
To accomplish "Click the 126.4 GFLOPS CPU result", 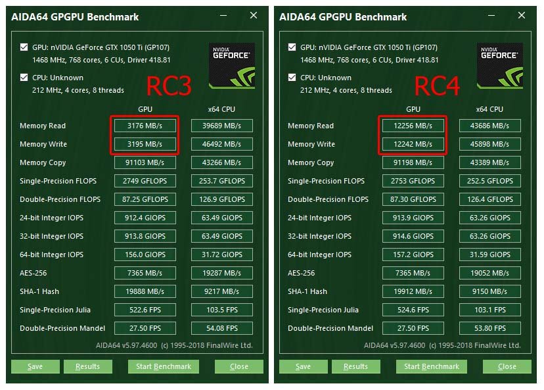I will coord(490,199).
